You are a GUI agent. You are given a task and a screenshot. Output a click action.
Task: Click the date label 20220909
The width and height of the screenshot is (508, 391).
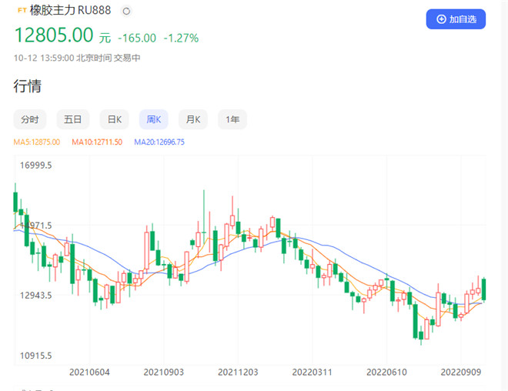point(461,373)
